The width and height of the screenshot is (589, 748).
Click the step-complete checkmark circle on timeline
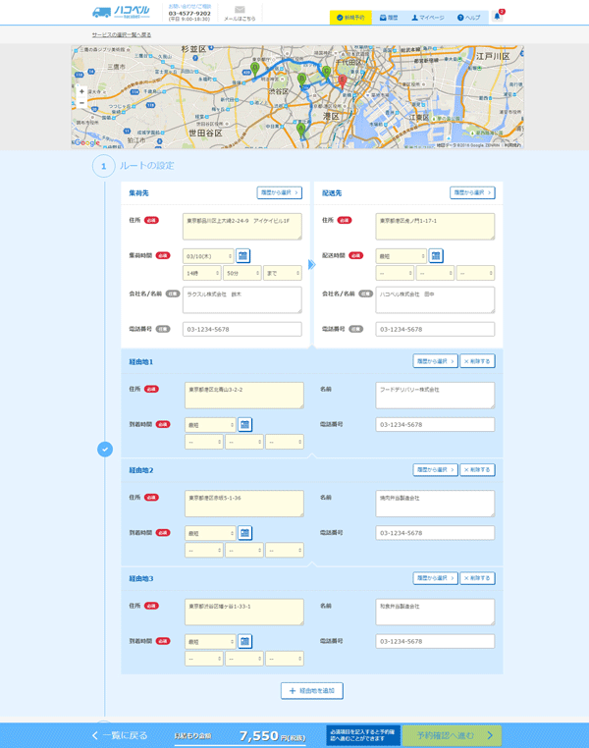105,449
